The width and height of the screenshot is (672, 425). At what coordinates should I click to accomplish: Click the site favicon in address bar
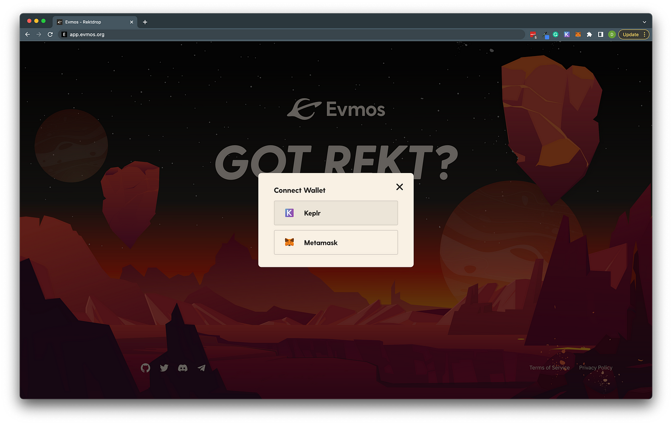coord(64,34)
